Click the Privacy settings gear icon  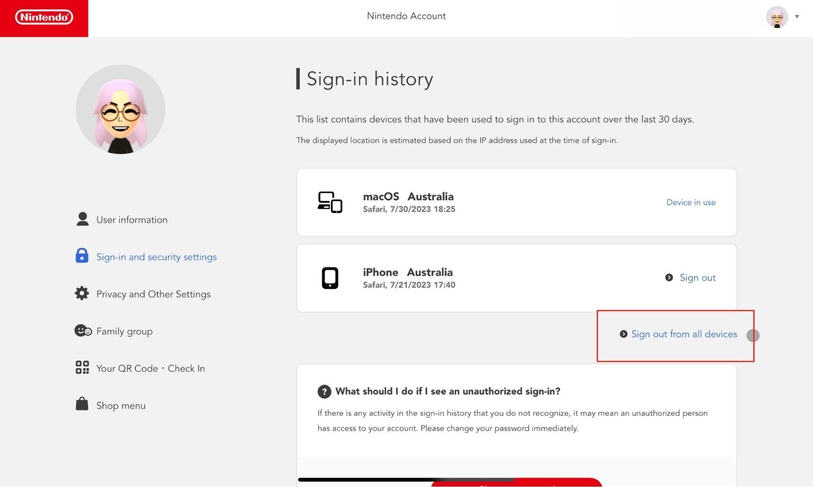pyautogui.click(x=82, y=293)
